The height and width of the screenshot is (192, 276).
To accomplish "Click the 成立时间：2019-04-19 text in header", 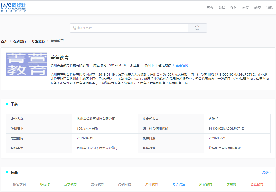I will pyautogui.click(x=109, y=65).
